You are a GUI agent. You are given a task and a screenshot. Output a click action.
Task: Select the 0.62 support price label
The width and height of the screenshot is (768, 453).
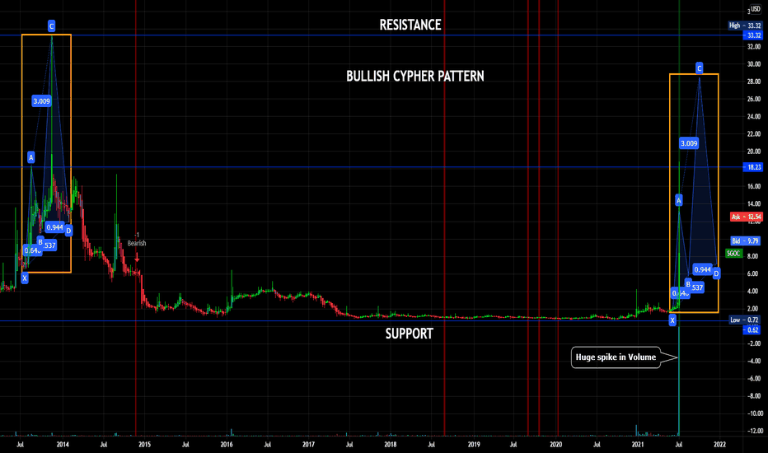pyautogui.click(x=752, y=330)
